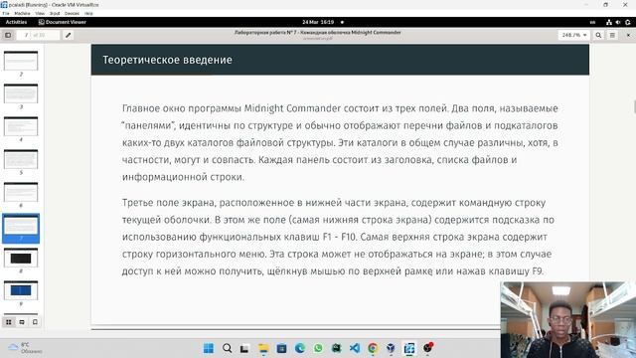Activate the annotation pencil tool

[69, 36]
